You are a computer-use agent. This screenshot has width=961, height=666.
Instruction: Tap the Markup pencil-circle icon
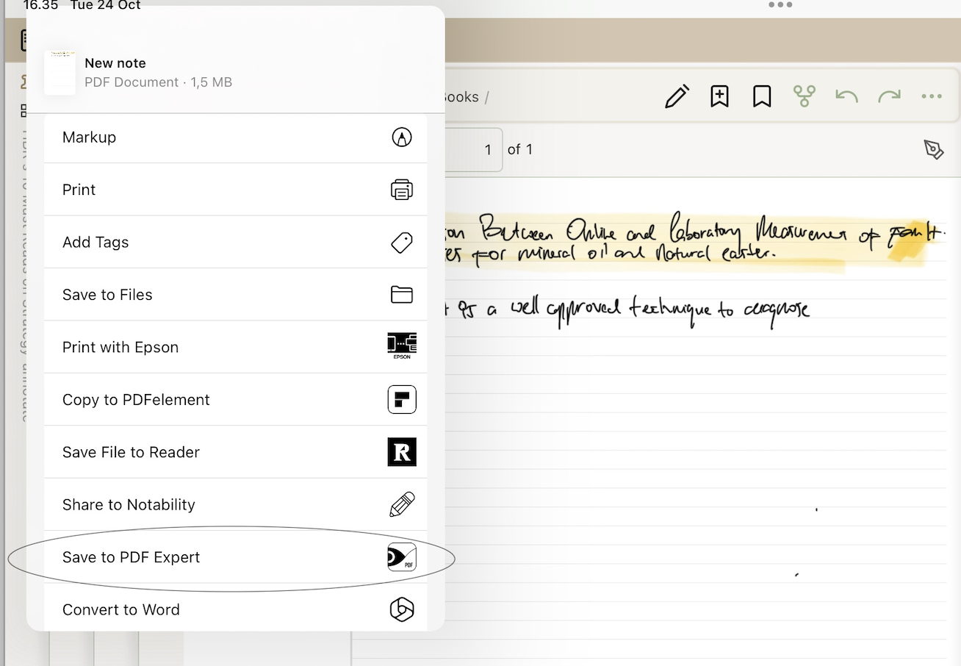401,137
